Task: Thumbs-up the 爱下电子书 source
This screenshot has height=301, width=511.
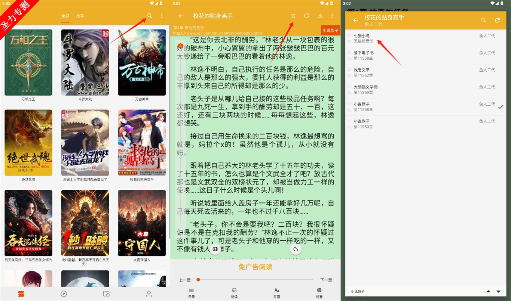Action: tap(349, 53)
